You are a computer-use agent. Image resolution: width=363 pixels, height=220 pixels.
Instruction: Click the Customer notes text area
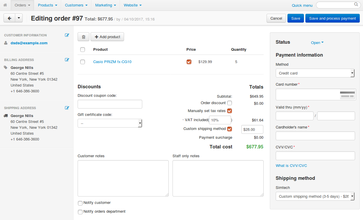point(123,178)
